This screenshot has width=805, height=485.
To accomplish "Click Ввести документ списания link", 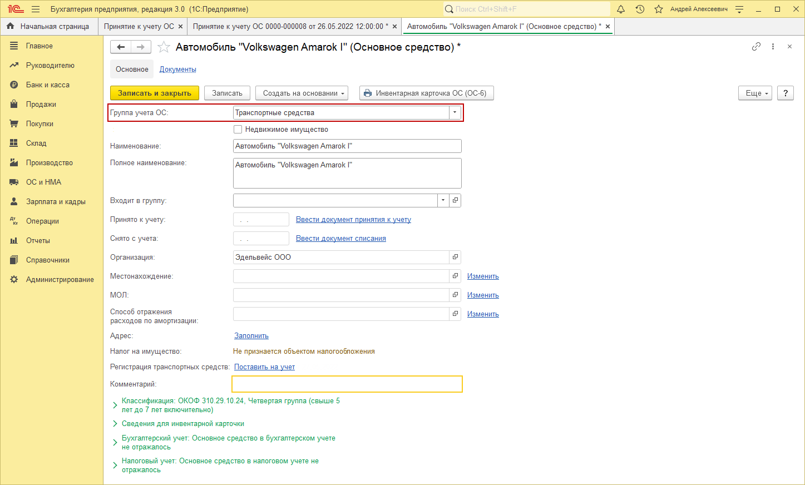I will (341, 238).
